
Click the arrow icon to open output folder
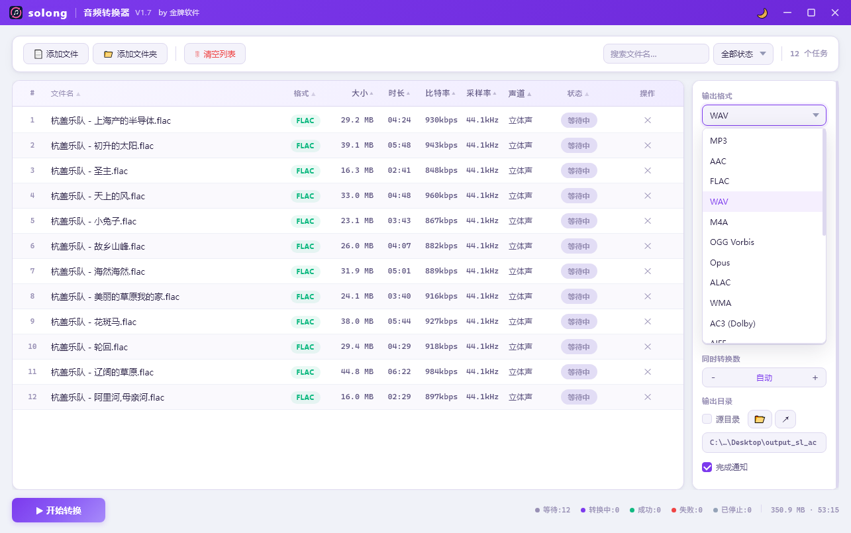[x=785, y=418]
